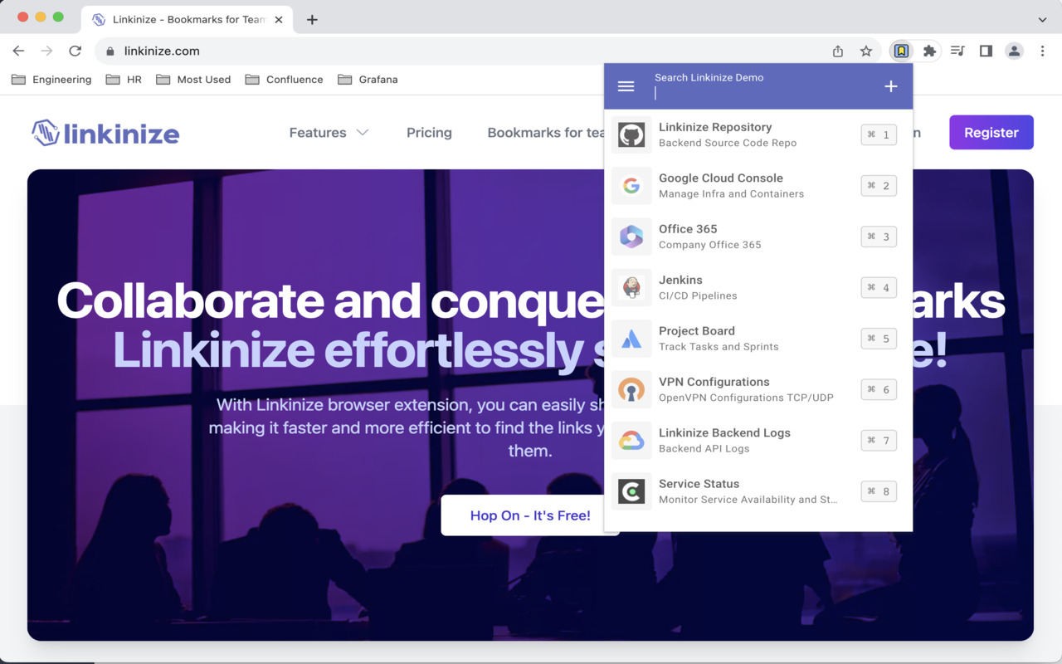Viewport: 1062px width, 664px height.
Task: Open Chrome three-dot menu
Action: 1042,51
